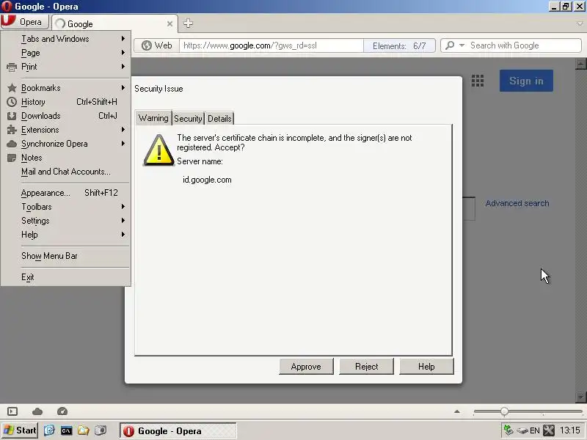
Task: Click the Elements 6/7 progress indicator
Action: click(x=399, y=45)
